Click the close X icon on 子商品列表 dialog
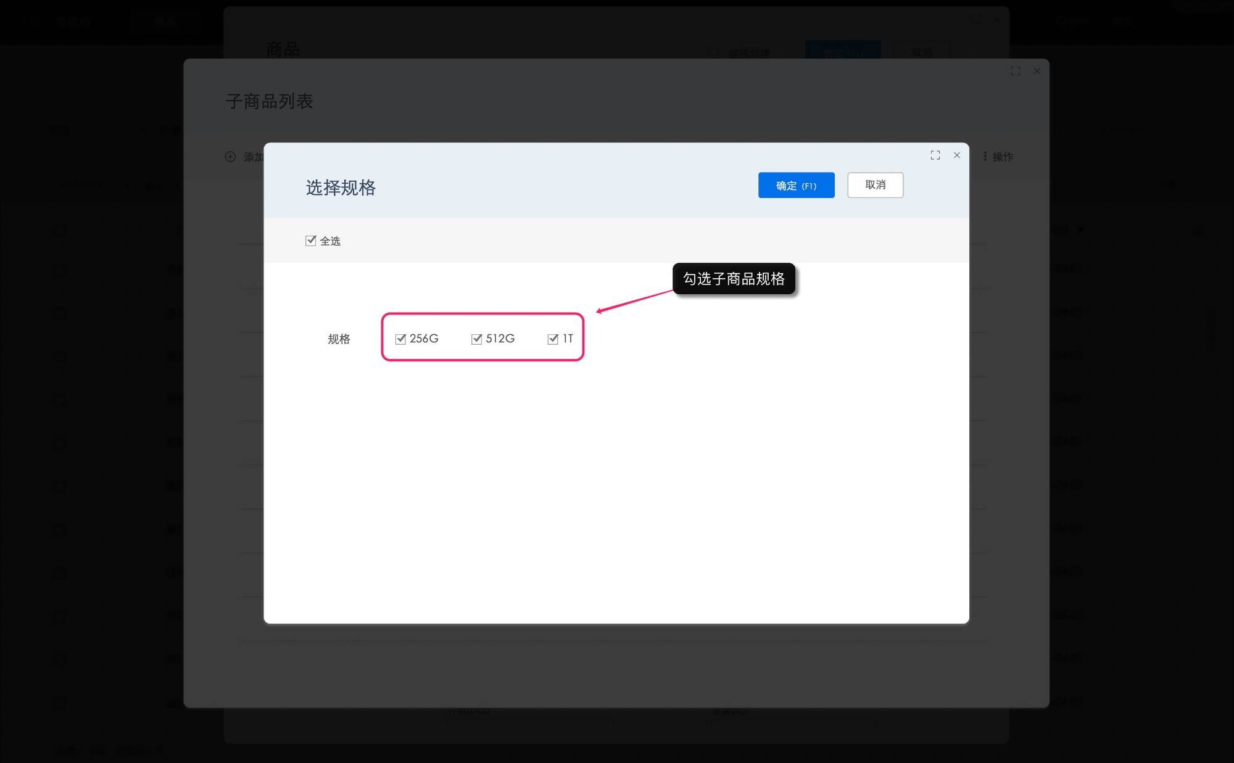The height and width of the screenshot is (763, 1234). pyautogui.click(x=1037, y=71)
